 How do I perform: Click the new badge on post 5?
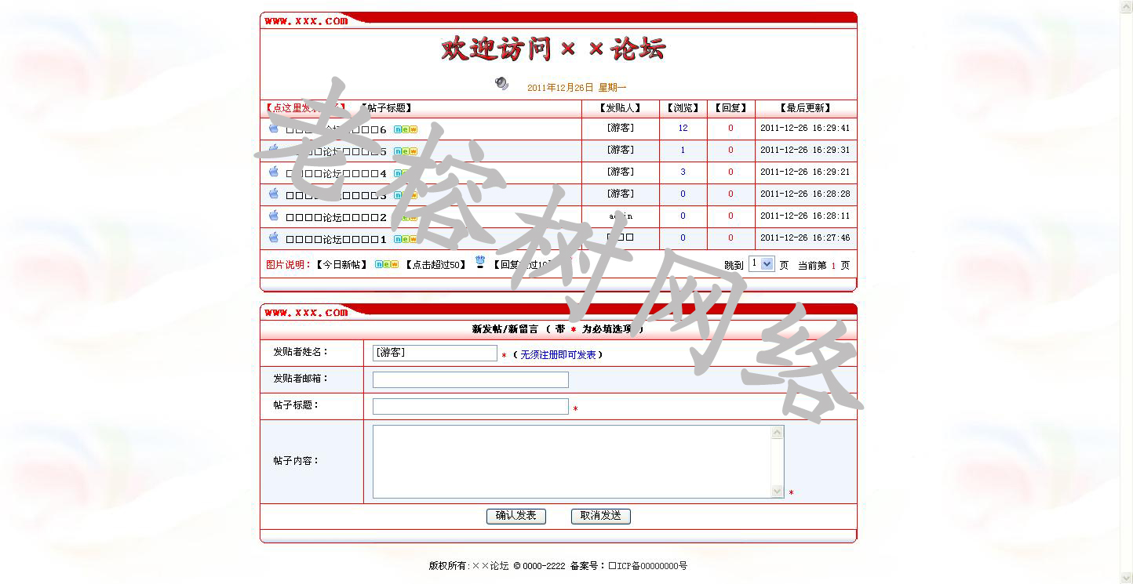coord(406,151)
